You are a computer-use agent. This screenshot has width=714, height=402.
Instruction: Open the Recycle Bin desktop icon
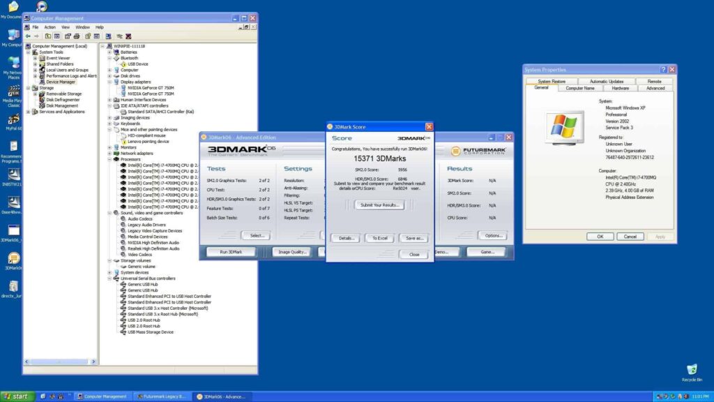point(692,369)
